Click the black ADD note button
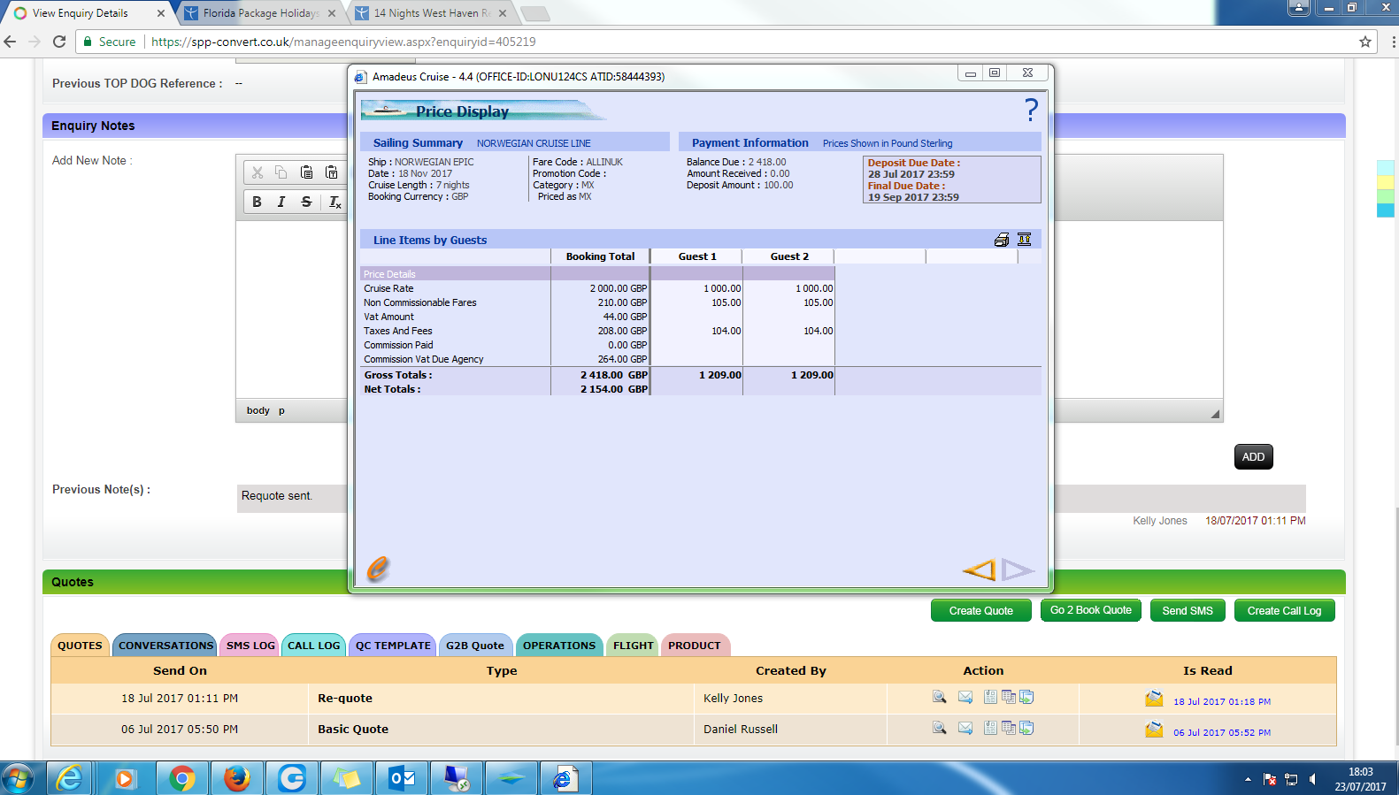Viewport: 1399px width, 795px height. pos(1254,456)
